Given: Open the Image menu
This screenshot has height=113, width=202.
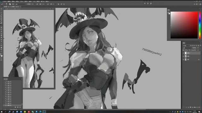Looking at the screenshot, I should click(13, 1).
